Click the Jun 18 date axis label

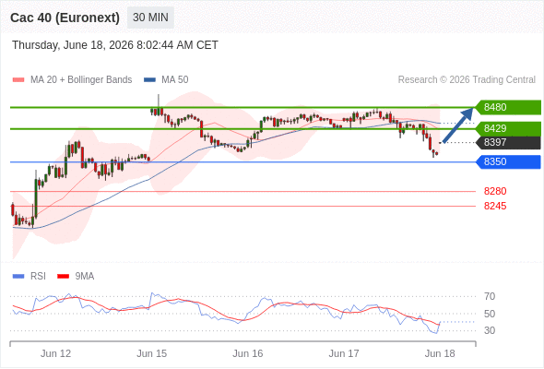click(x=440, y=353)
